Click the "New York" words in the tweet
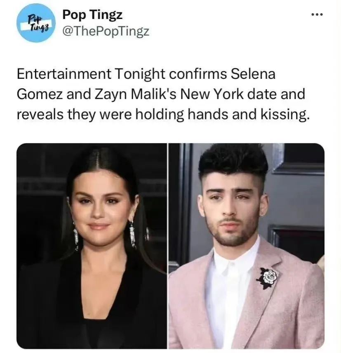The image size is (341, 353). 212,94
